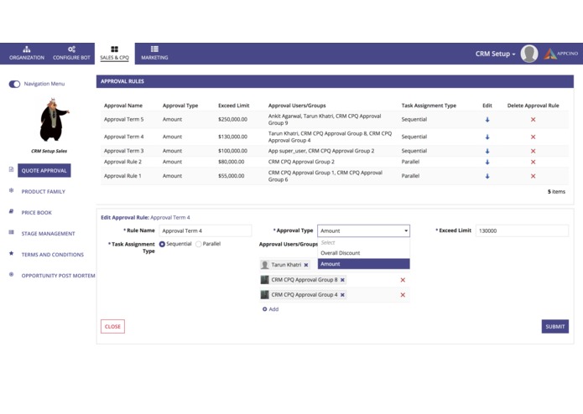Open the Organization tab

26,53
